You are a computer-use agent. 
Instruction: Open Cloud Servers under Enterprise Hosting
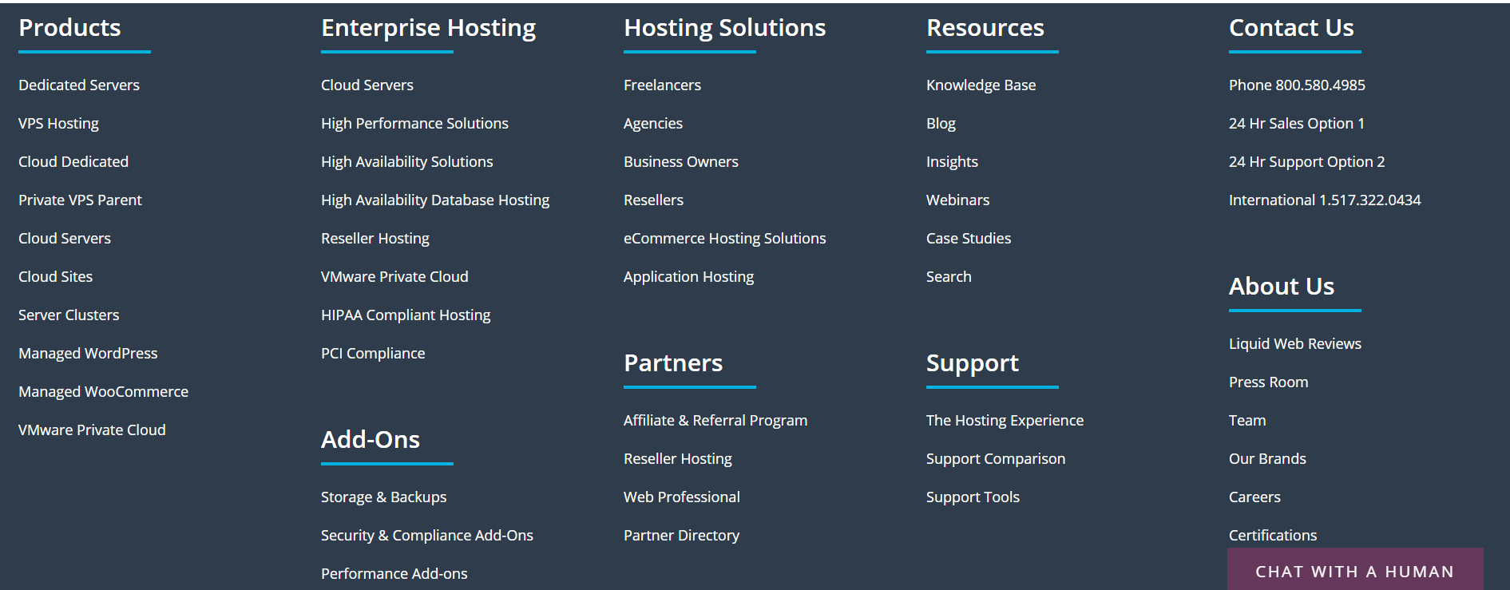367,85
